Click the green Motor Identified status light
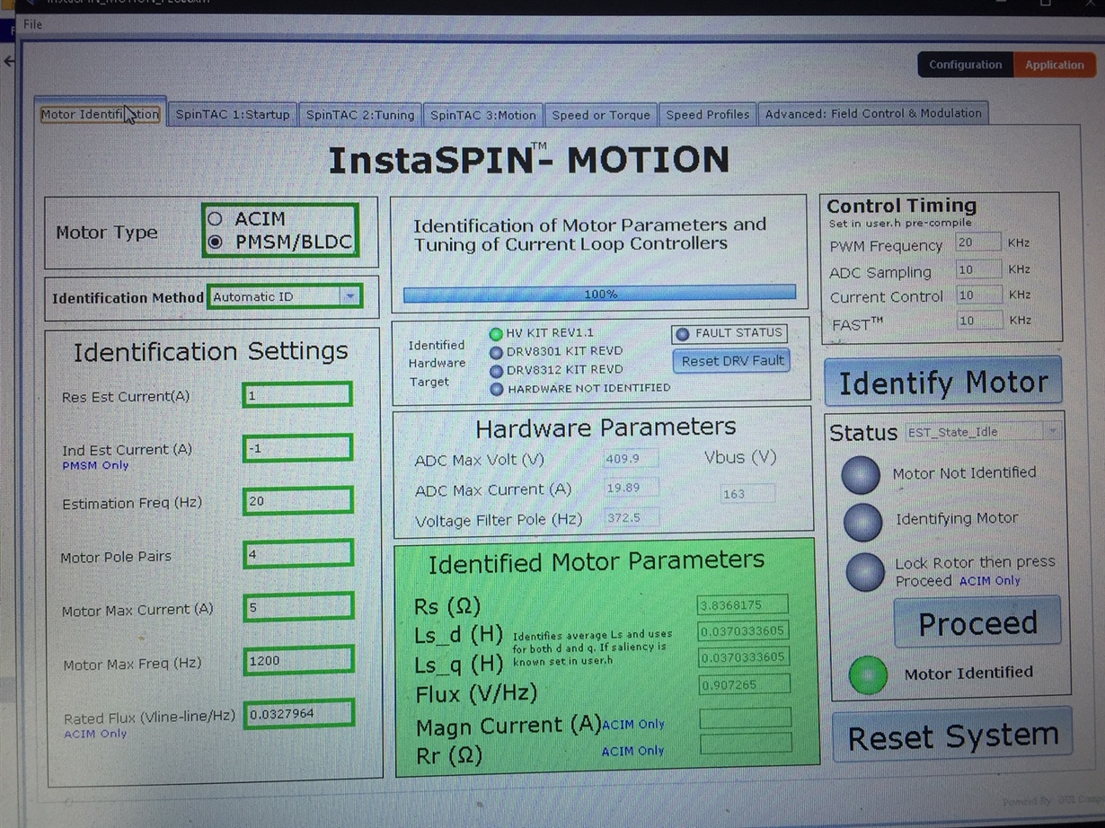 pyautogui.click(x=868, y=675)
